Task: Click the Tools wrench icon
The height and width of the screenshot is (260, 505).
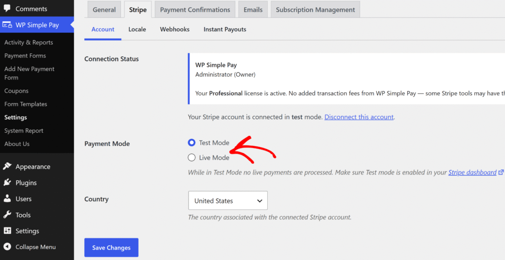Action: point(7,215)
